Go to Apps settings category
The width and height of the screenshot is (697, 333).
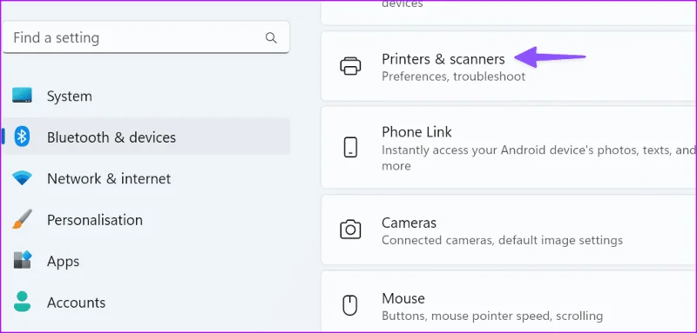pyautogui.click(x=147, y=261)
